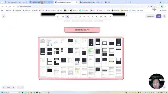Select the Eraser tool
Screen dimensions: 168x94
point(105,17)
